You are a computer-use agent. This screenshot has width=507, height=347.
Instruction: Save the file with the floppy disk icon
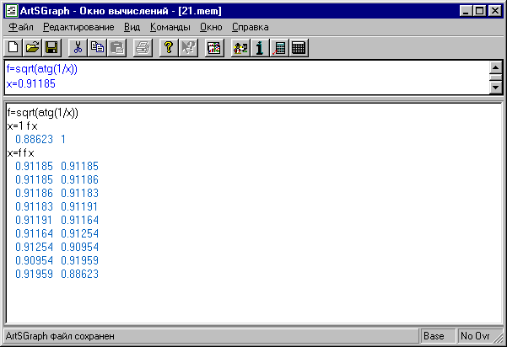point(51,47)
